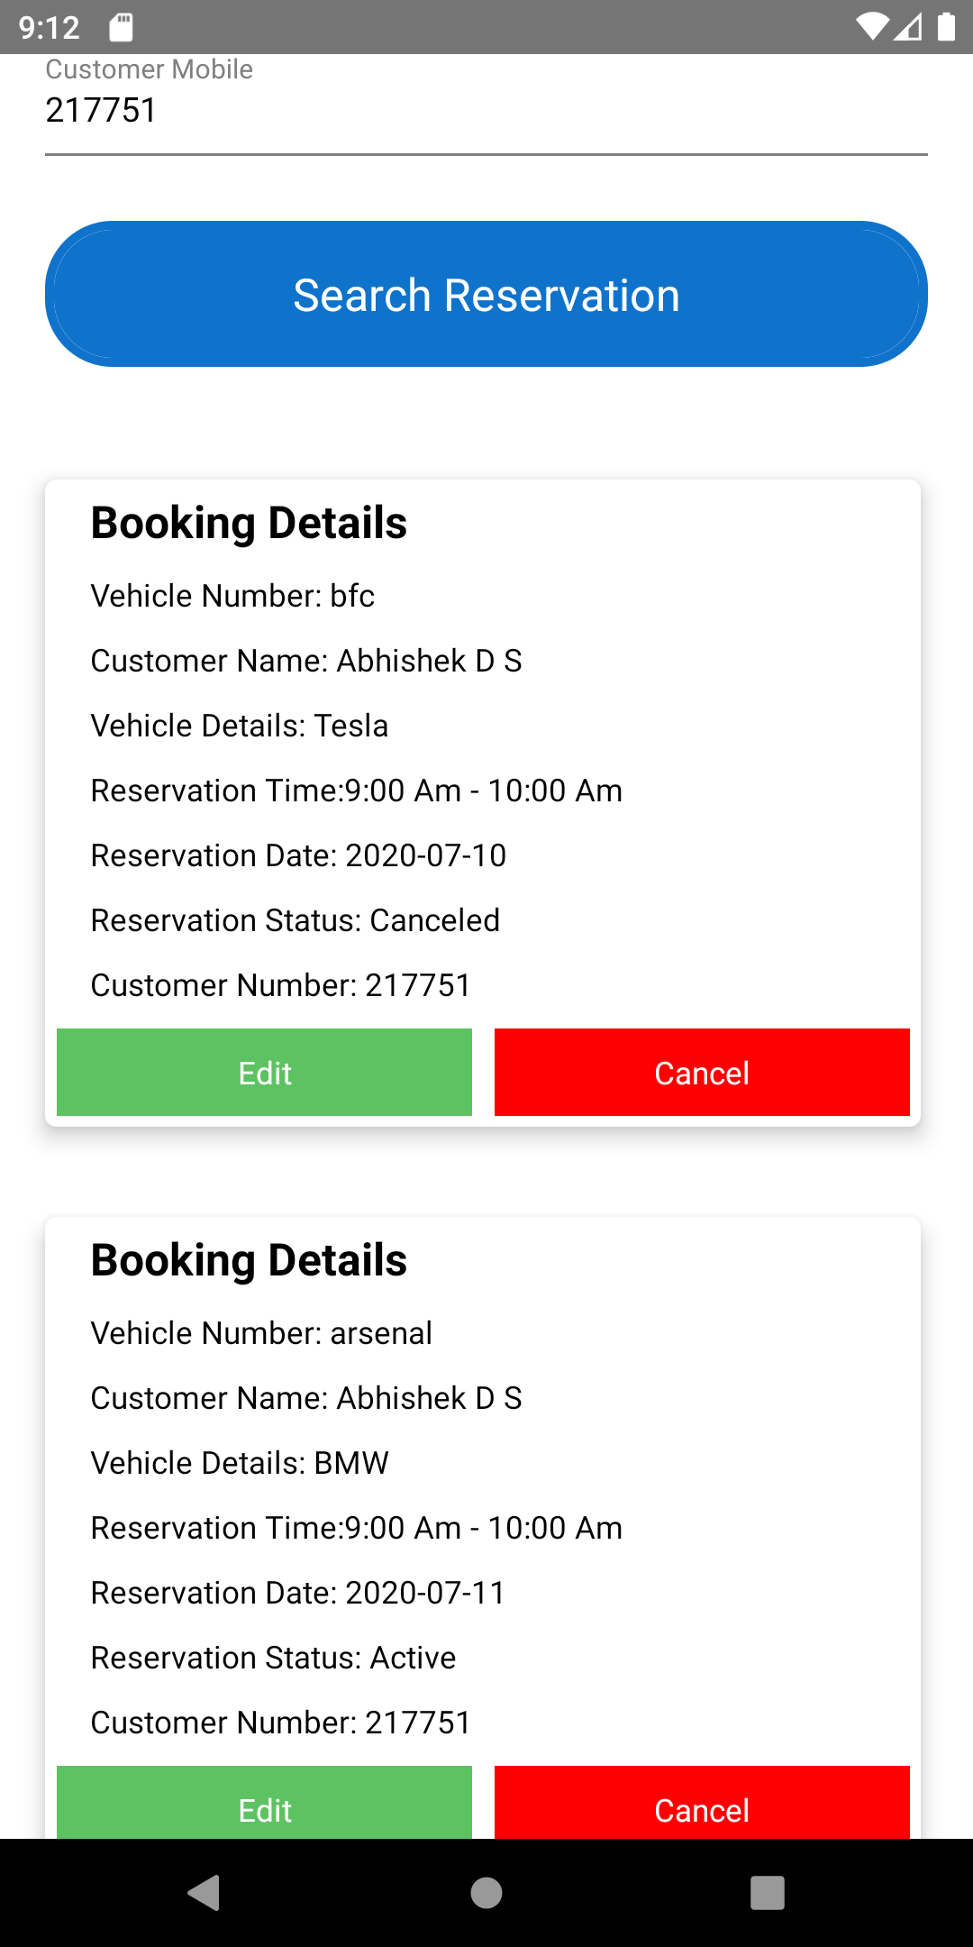The height and width of the screenshot is (1947, 973).
Task: Tap the status bar clock
Action: click(x=50, y=27)
